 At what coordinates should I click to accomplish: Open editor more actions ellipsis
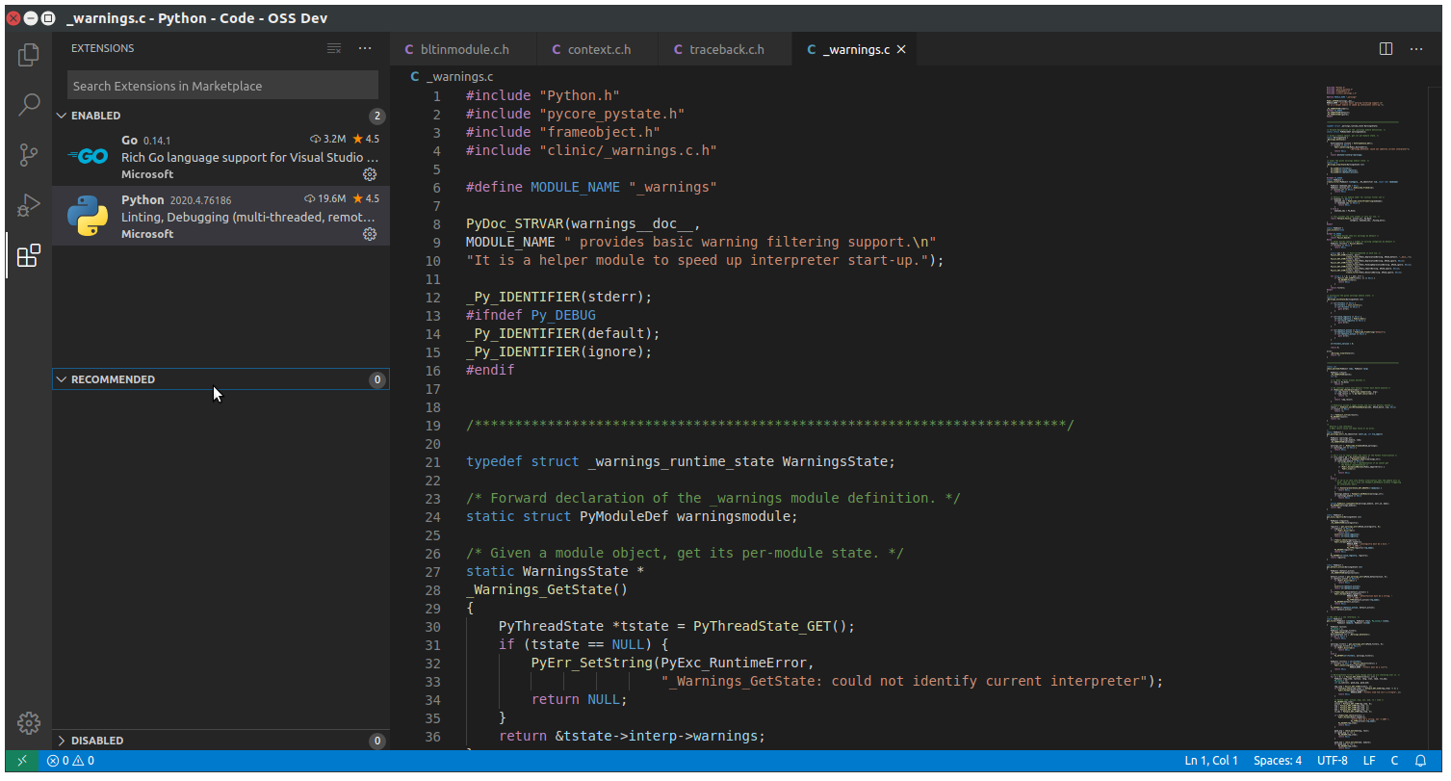(x=1417, y=49)
